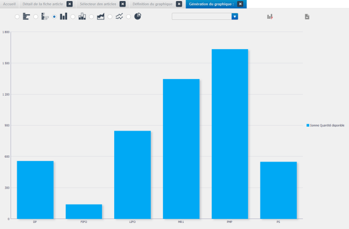Image resolution: width=349 pixels, height=229 pixels.
Task: Click the vertical bar chart icon
Action: [64, 17]
